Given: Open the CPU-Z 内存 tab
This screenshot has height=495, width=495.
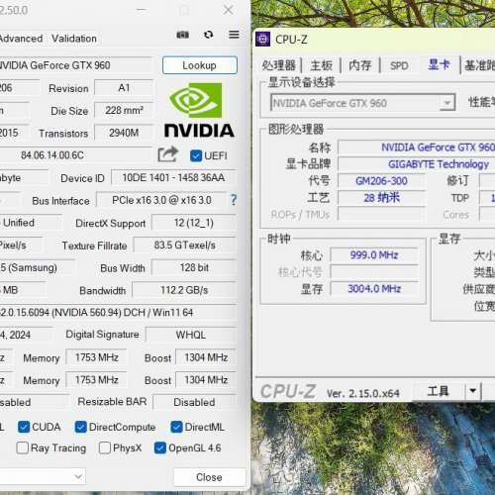Looking at the screenshot, I should pyautogui.click(x=360, y=65).
